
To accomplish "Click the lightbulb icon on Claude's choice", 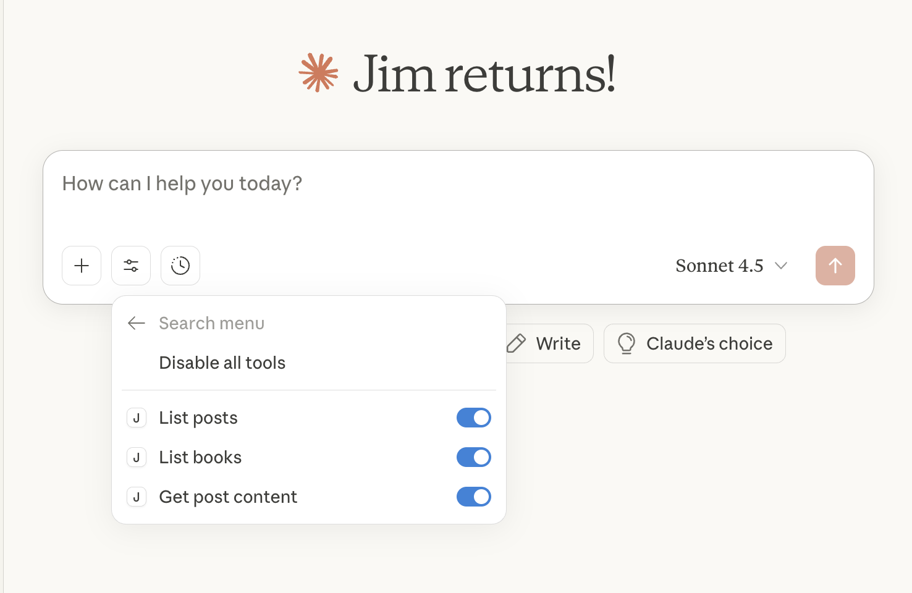I will pyautogui.click(x=626, y=343).
